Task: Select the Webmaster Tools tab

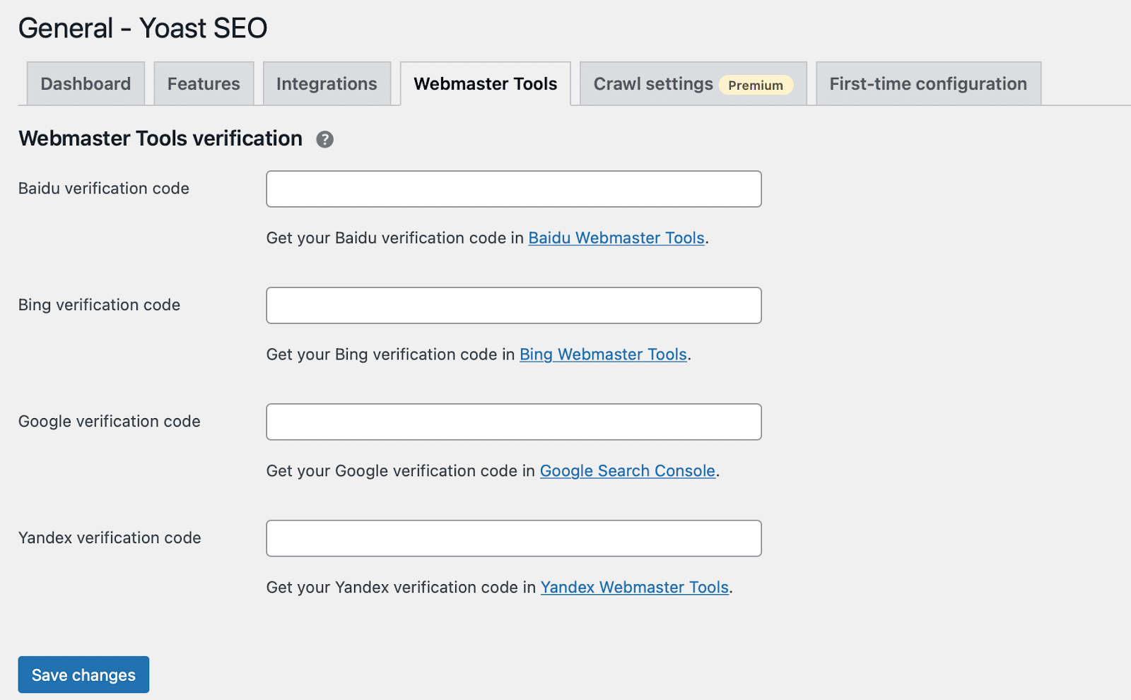Action: pos(485,83)
